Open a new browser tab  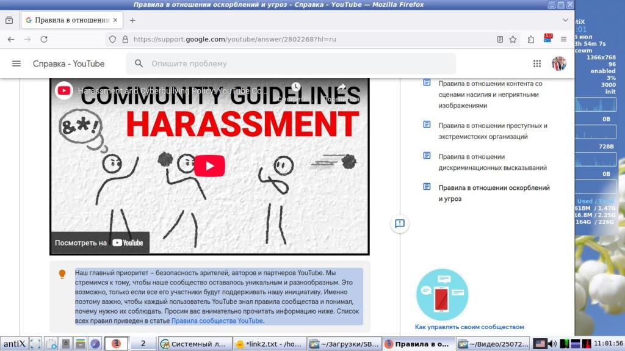click(x=132, y=20)
